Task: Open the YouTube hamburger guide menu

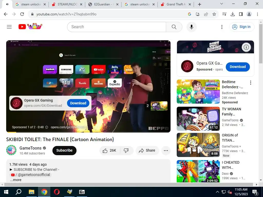Action: [x=9, y=27]
